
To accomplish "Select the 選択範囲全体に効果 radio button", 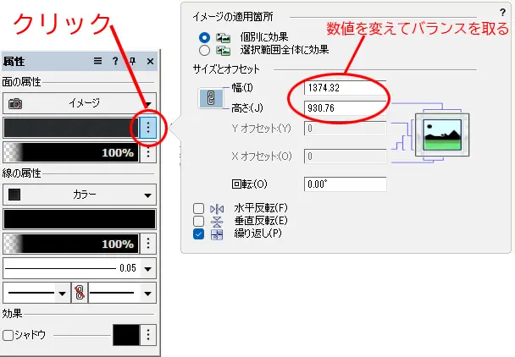I will point(203,51).
